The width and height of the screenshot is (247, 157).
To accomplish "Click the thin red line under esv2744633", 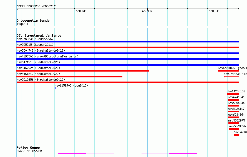I will (231, 77).
